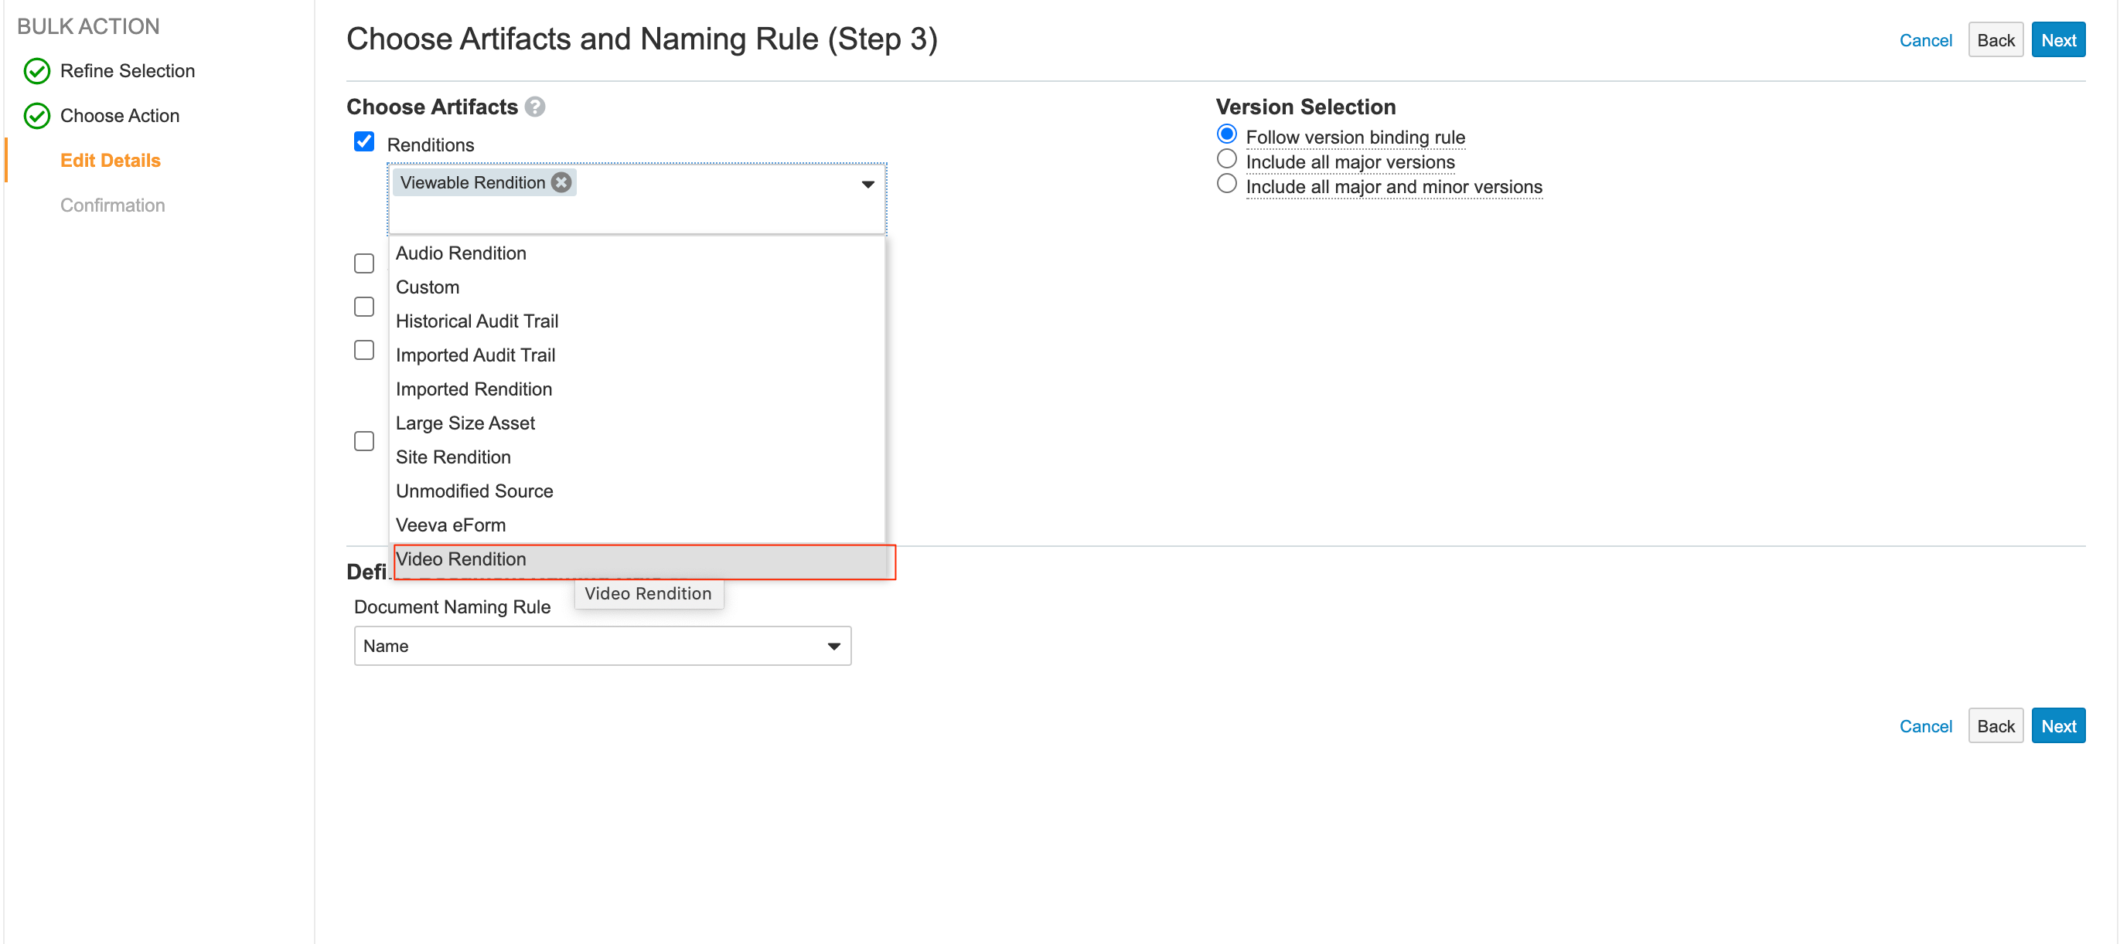This screenshot has height=944, width=2120.
Task: Click the top Next button
Action: coord(2057,40)
